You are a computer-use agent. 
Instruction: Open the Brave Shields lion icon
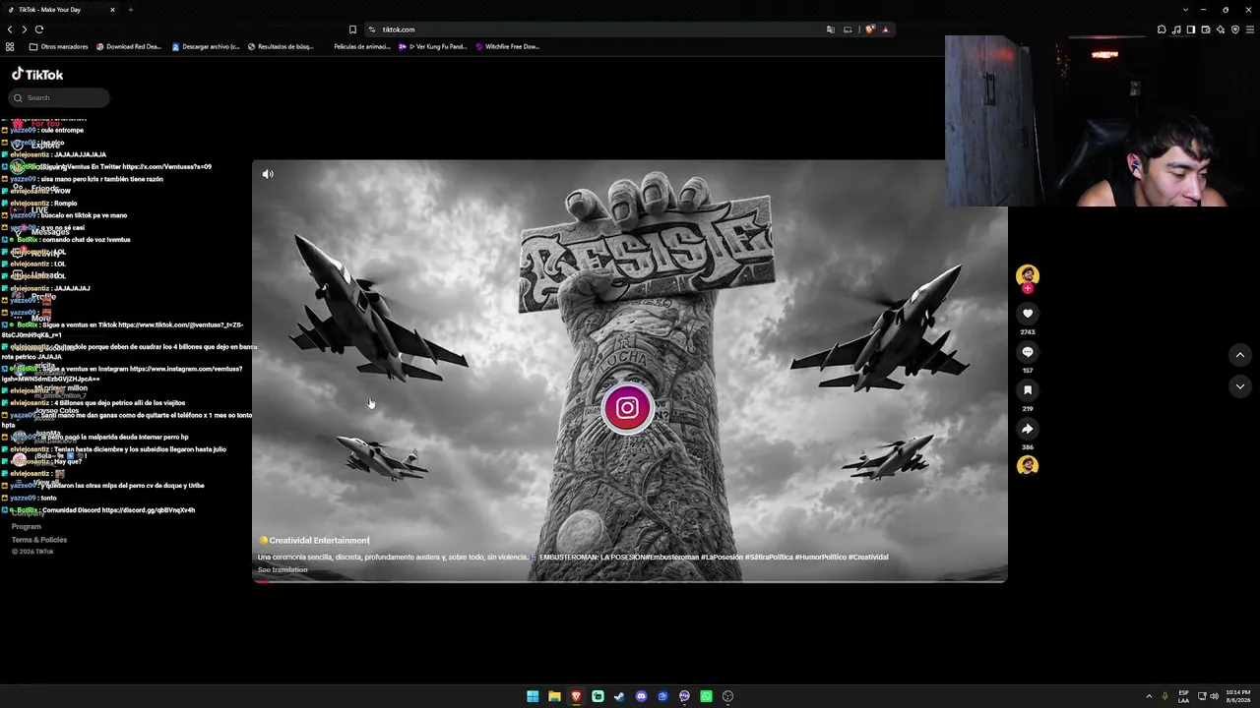870,29
